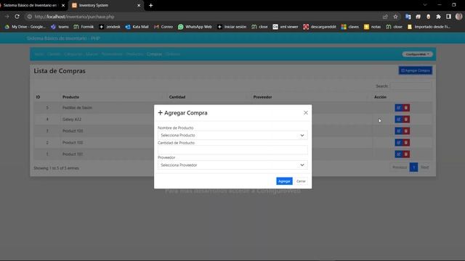Open the Compras nav menu item
465x261 pixels.
click(x=154, y=54)
